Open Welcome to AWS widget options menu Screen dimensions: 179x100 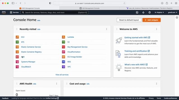[x=157, y=29]
